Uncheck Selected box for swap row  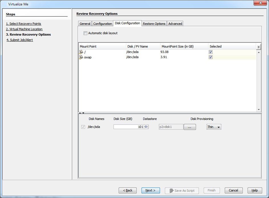tap(211, 57)
